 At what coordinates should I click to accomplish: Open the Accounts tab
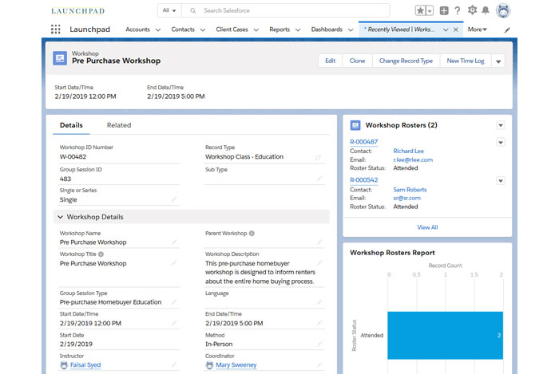[137, 30]
